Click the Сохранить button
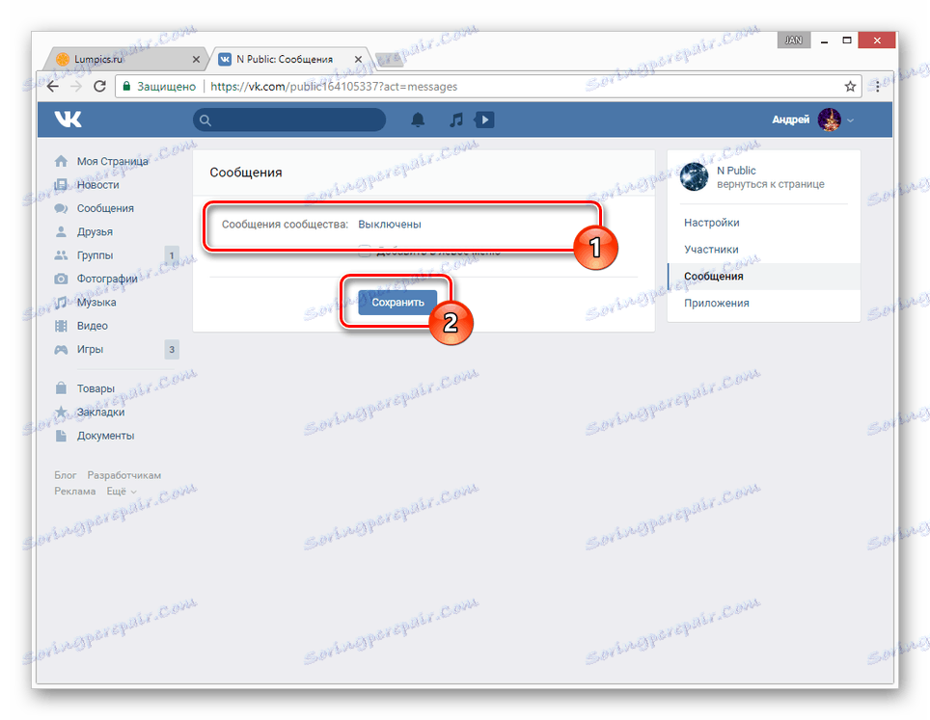 point(397,303)
